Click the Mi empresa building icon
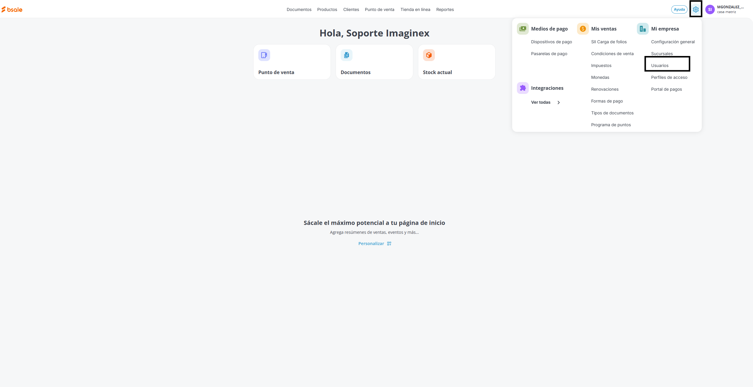This screenshot has height=387, width=753. tap(643, 29)
